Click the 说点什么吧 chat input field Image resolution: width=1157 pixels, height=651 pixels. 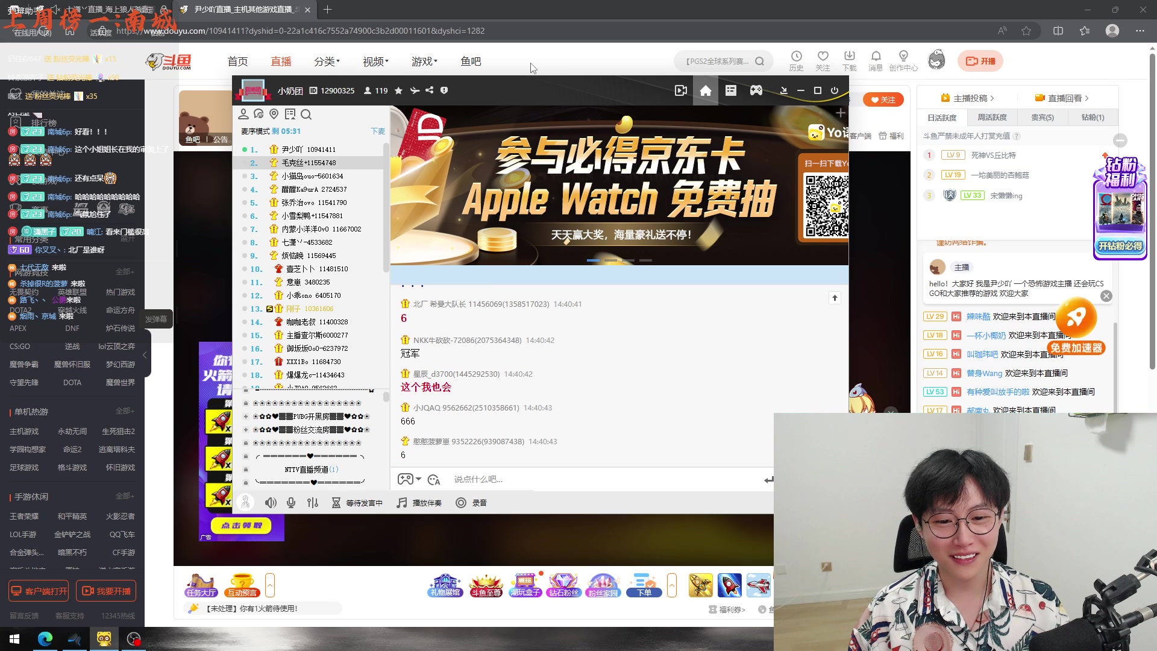pos(603,479)
